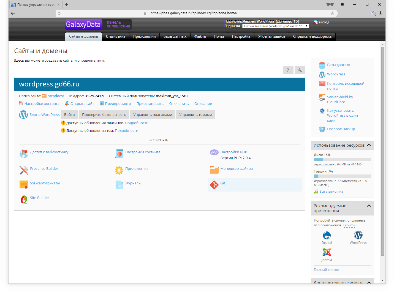The height and width of the screenshot is (292, 394).
Task: Click the PHP settings icon
Action: (x=214, y=152)
